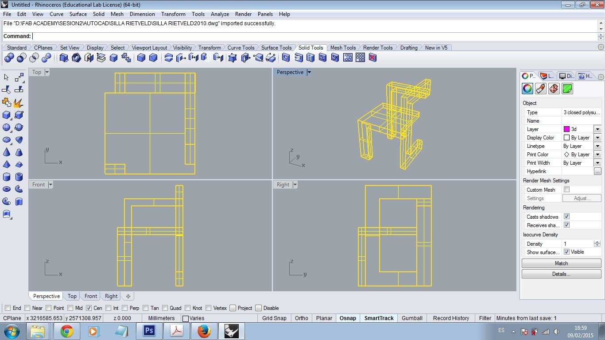This screenshot has height=340, width=605.
Task: Enable the End object snap checkbox
Action: click(8, 308)
